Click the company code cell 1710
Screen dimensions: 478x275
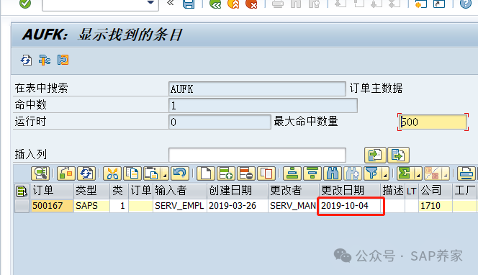click(436, 206)
